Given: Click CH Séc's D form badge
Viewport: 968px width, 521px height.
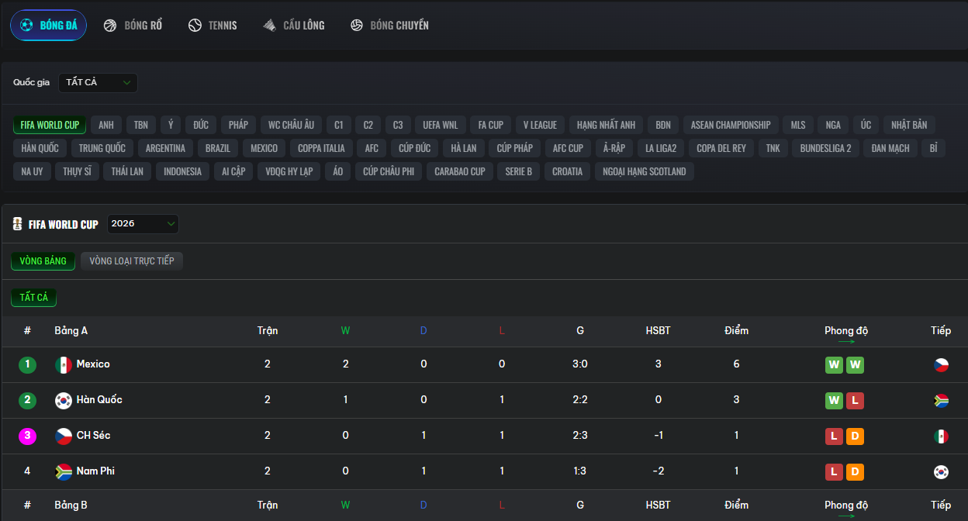Looking at the screenshot, I should 855,436.
